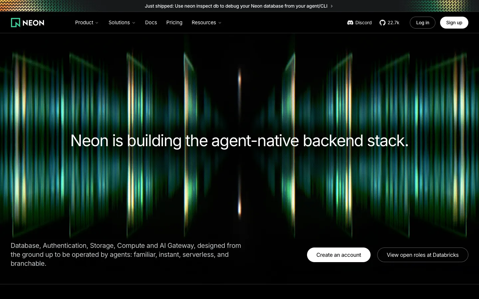Expand the Solutions dropdown menu
479x299 pixels.
[122, 23]
